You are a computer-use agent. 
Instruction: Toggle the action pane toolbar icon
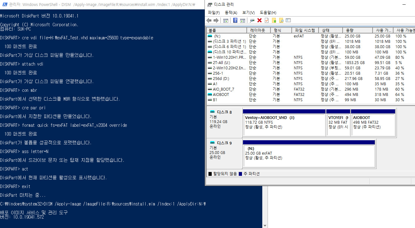pos(242,20)
